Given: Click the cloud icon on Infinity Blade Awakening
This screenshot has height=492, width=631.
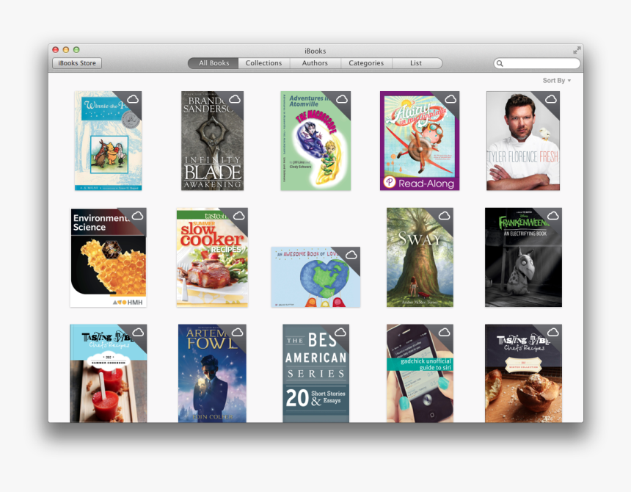Looking at the screenshot, I should click(x=236, y=100).
